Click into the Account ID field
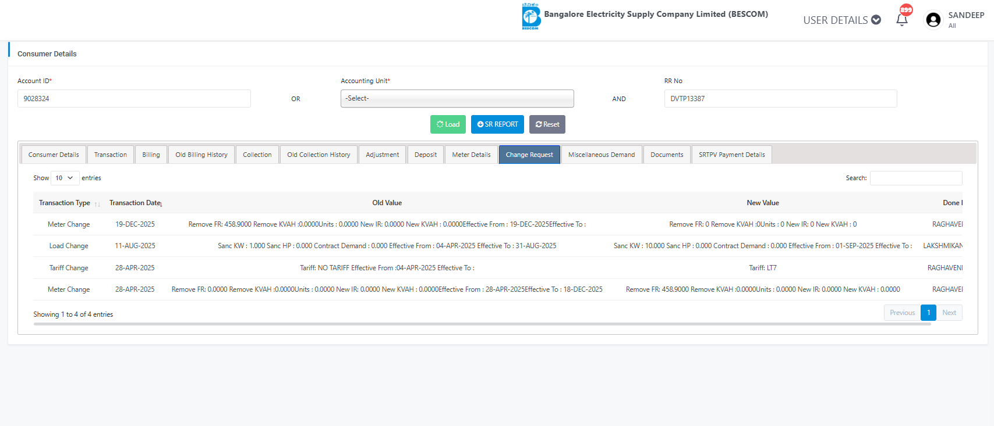The image size is (994, 426). tap(134, 99)
